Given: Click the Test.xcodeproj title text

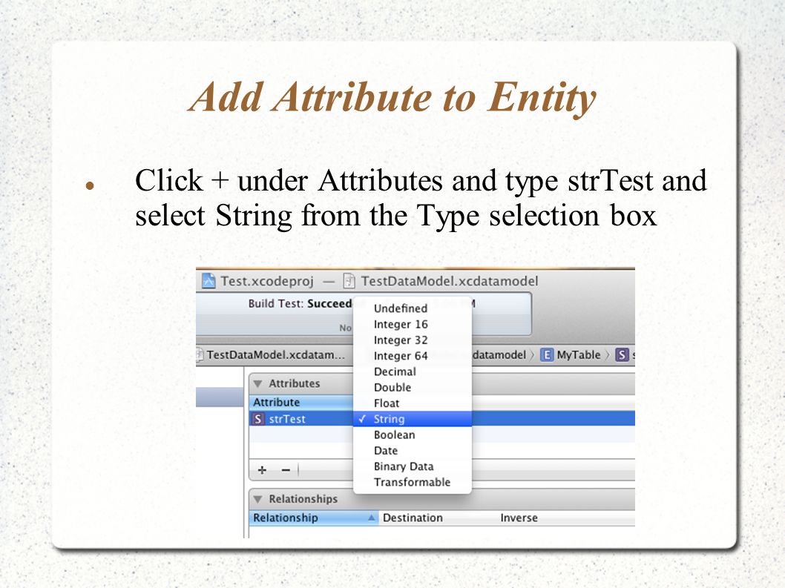Looking at the screenshot, I should click(267, 281).
